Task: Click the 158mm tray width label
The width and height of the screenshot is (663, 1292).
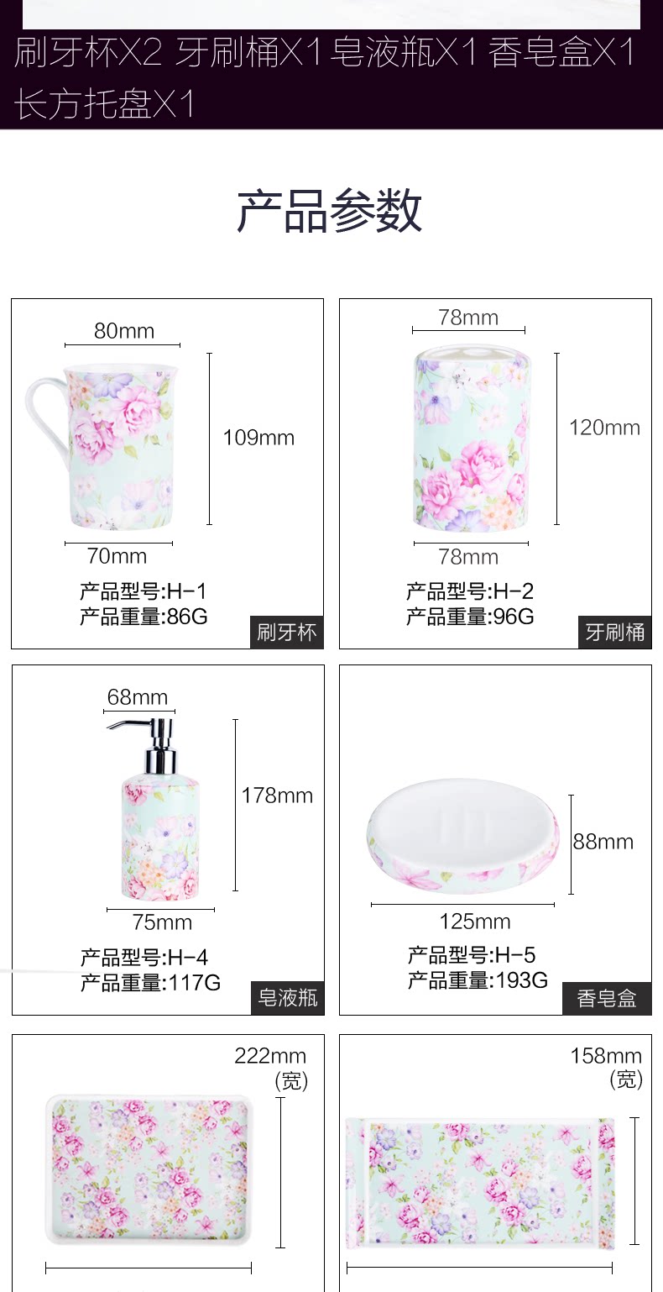Action: [x=606, y=1056]
